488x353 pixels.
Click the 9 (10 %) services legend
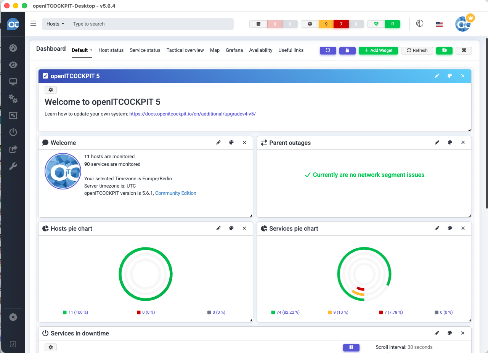[x=338, y=312]
